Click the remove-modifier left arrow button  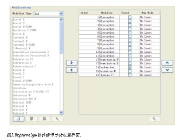pyautogui.click(x=72, y=70)
